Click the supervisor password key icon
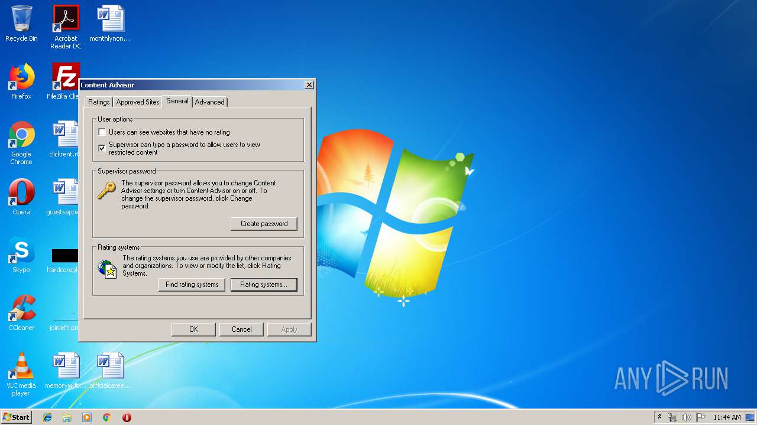This screenshot has width=757, height=425. [107, 190]
